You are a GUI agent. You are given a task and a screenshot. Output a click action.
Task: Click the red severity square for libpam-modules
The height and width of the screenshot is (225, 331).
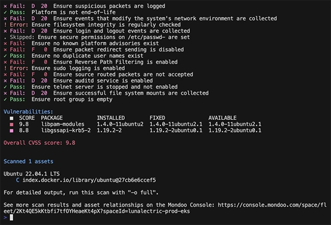coord(11,124)
